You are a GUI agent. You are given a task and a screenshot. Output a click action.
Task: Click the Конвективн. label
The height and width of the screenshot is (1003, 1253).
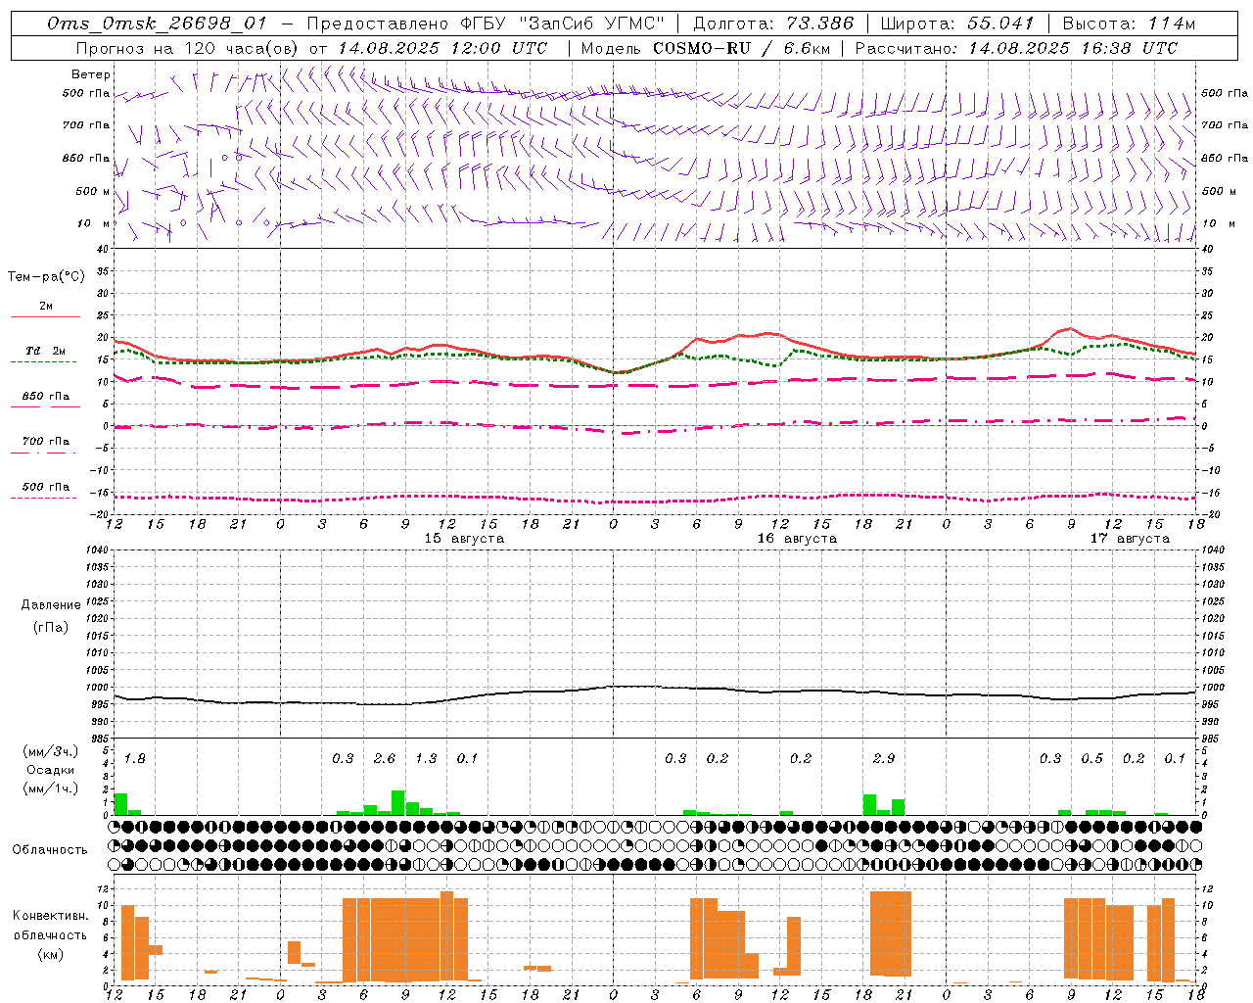coord(51,916)
